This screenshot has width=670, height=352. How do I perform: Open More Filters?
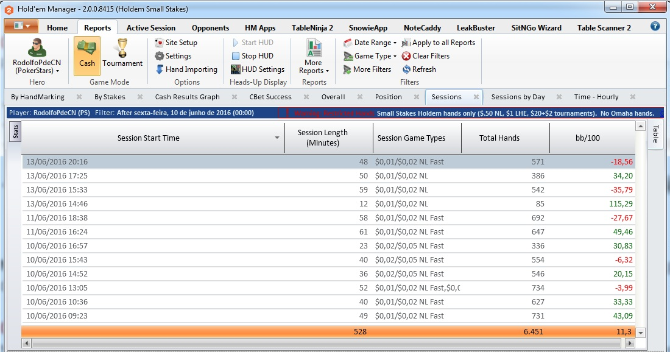point(367,69)
